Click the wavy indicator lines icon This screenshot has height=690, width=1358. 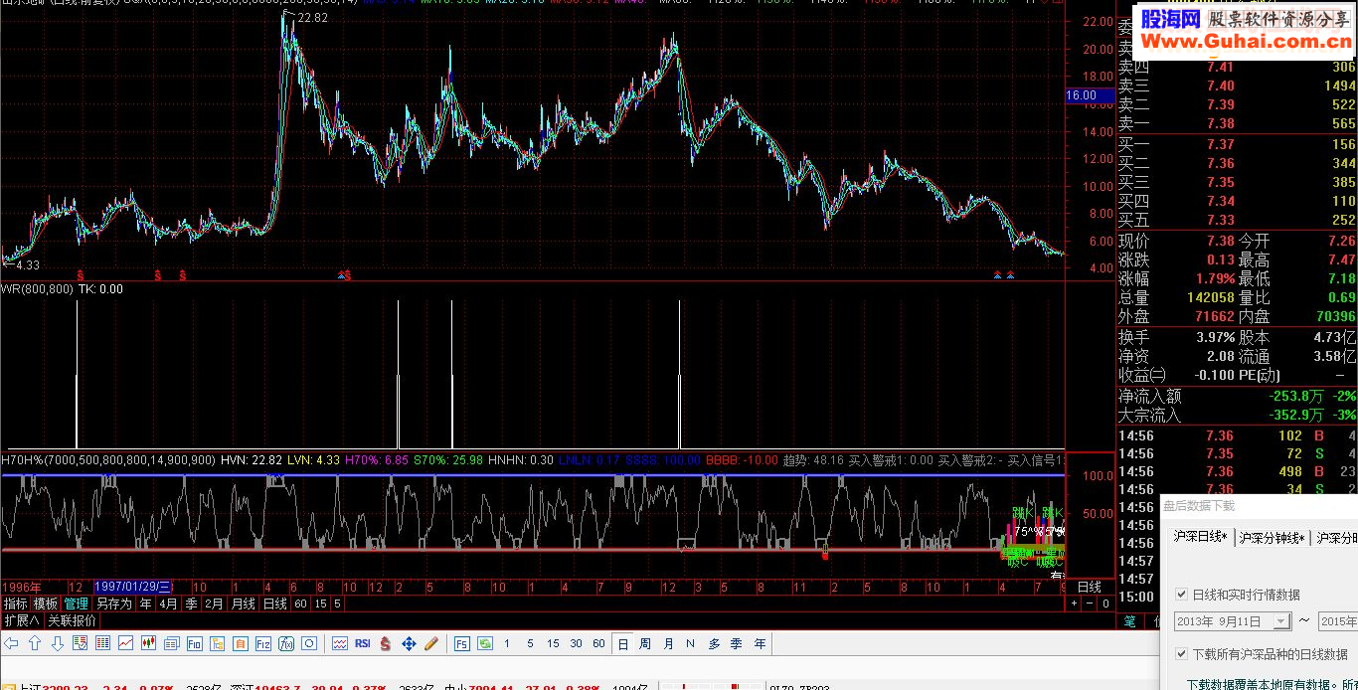click(339, 643)
